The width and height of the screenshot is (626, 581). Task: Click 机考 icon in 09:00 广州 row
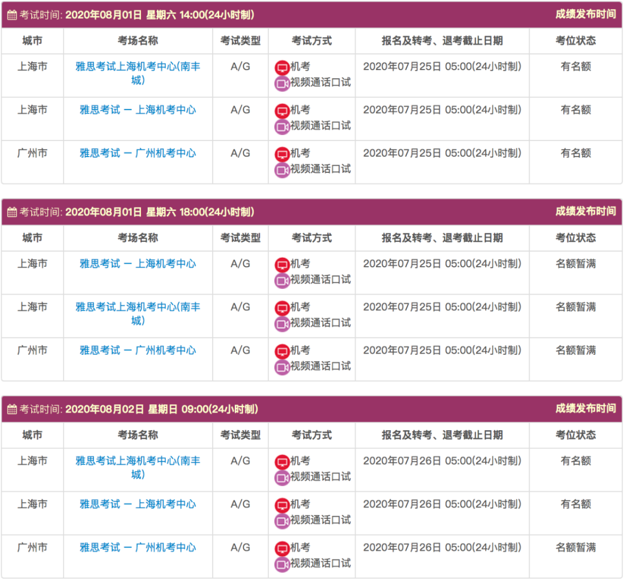pyautogui.click(x=282, y=549)
